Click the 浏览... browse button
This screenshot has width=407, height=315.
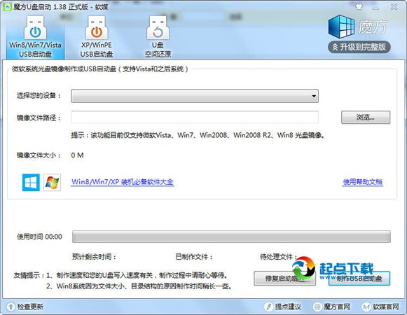click(x=366, y=118)
